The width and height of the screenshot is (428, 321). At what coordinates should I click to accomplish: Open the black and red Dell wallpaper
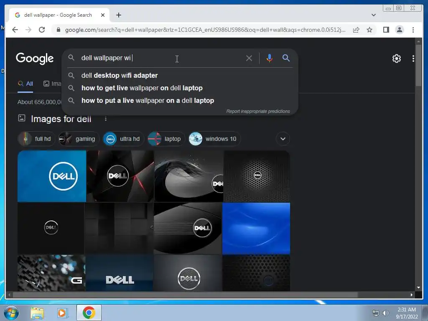pyautogui.click(x=120, y=176)
